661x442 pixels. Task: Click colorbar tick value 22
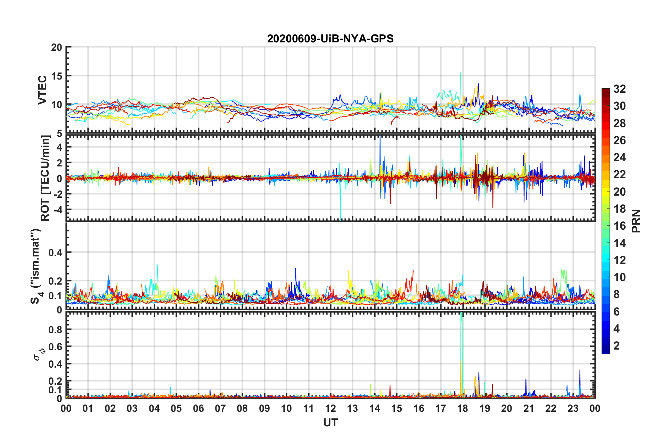[619, 174]
